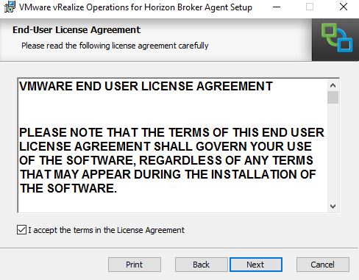Click the greyed-out maximize button
The width and height of the screenshot is (359, 280).
point(310,7)
